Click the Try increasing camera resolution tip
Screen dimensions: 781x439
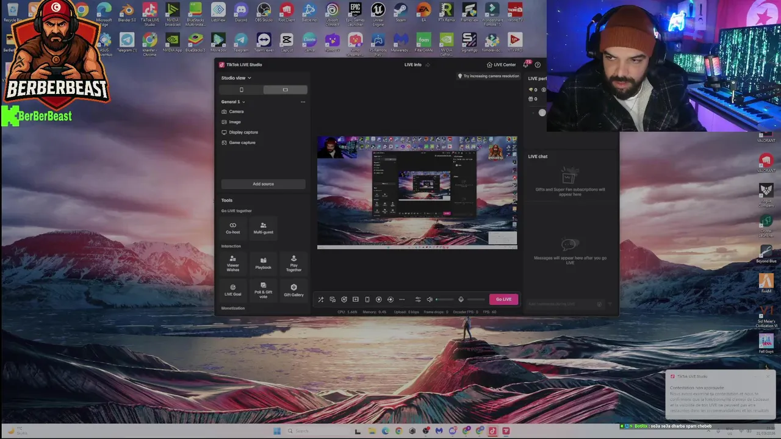point(488,76)
